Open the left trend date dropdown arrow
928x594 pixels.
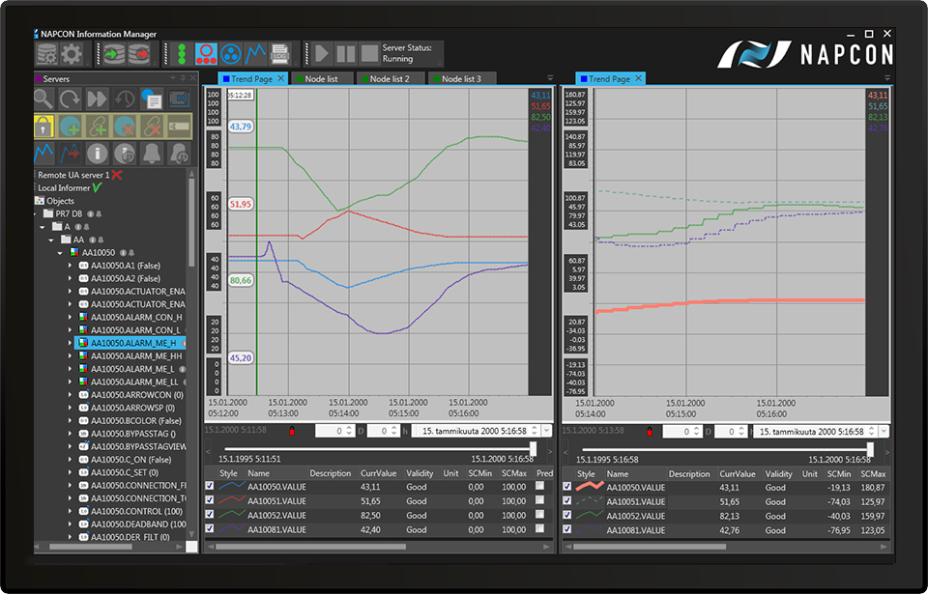tap(547, 431)
